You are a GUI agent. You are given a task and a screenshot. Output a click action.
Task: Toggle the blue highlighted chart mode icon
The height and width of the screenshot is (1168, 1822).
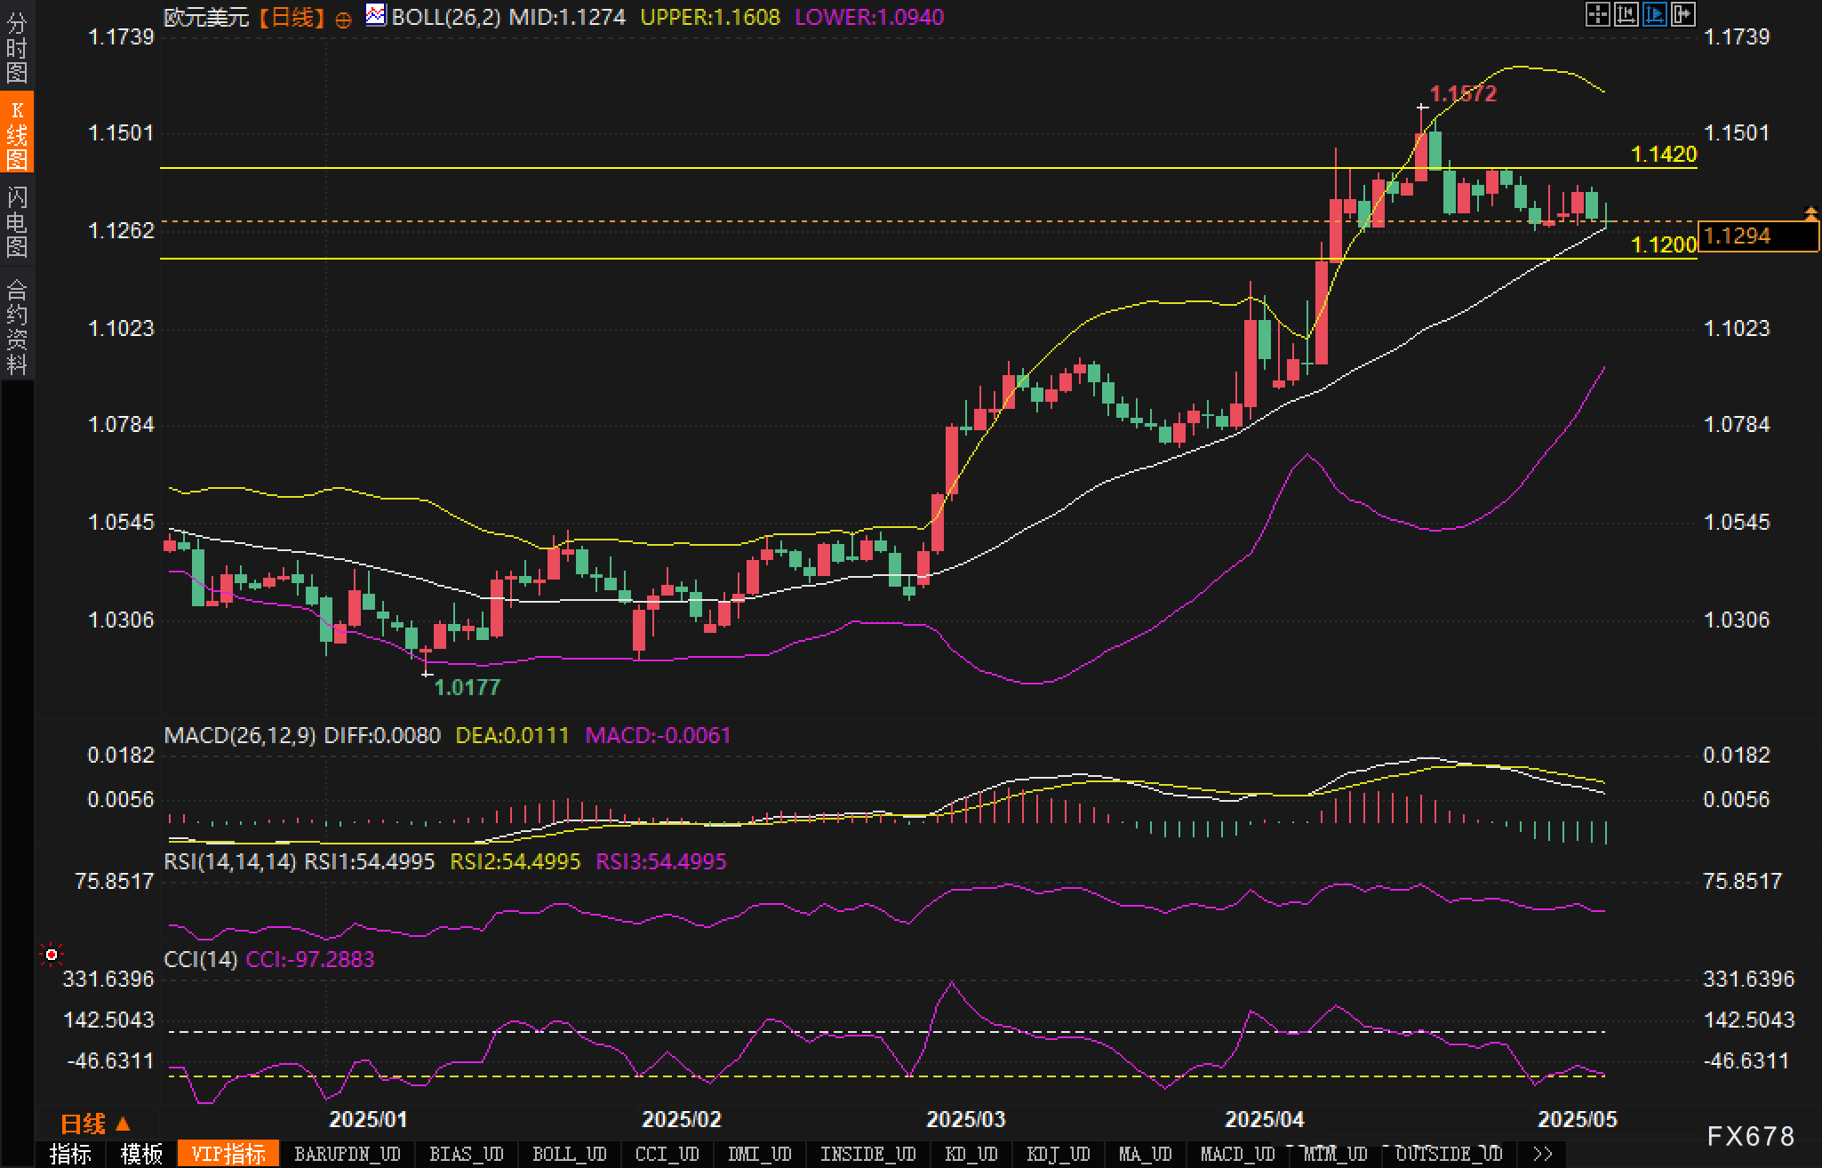point(1654,14)
